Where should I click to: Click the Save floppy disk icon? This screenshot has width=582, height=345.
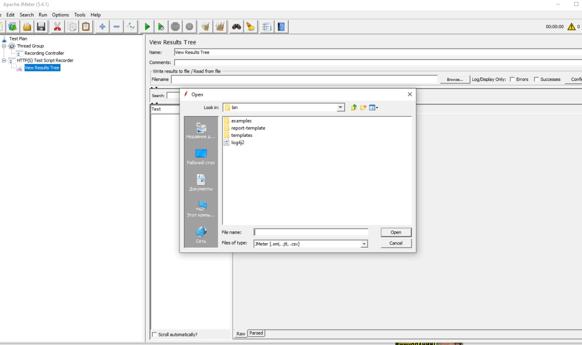click(41, 27)
